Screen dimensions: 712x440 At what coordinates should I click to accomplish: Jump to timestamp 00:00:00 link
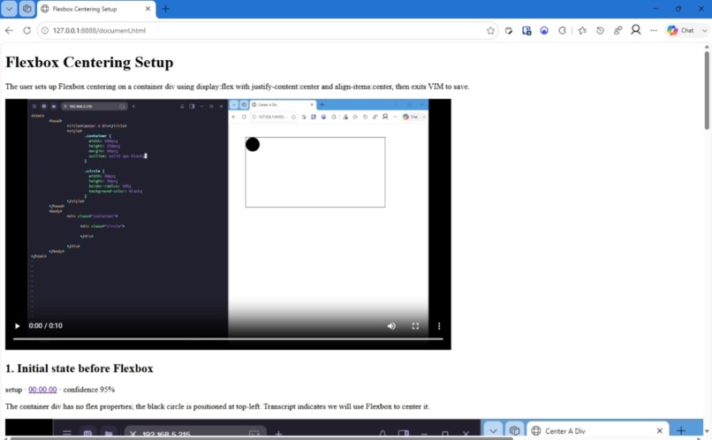(42, 390)
